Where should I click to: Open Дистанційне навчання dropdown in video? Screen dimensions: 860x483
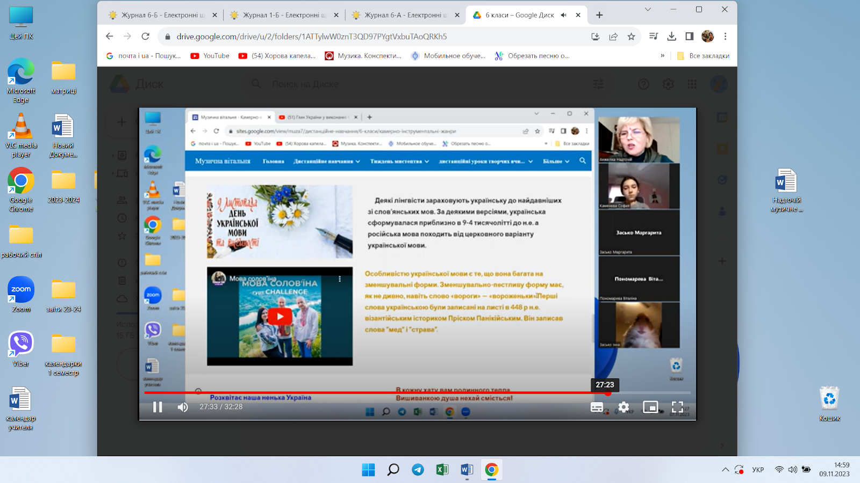pyautogui.click(x=327, y=161)
